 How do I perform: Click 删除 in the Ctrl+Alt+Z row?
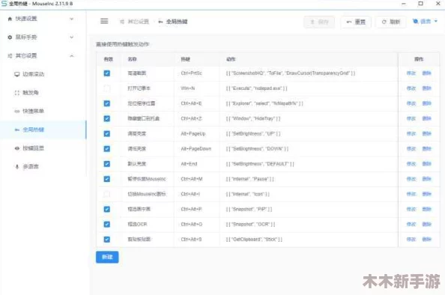click(x=426, y=118)
